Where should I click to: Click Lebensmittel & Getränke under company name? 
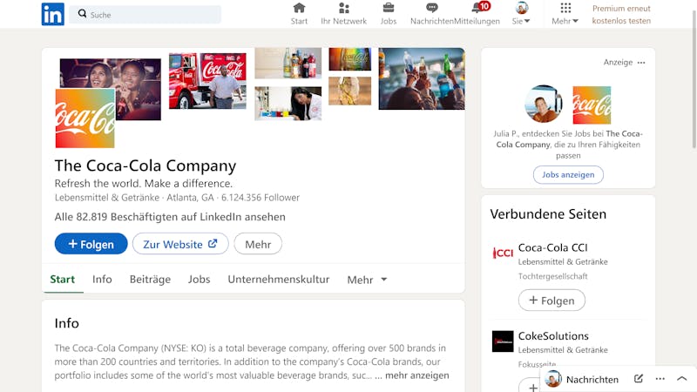(106, 198)
